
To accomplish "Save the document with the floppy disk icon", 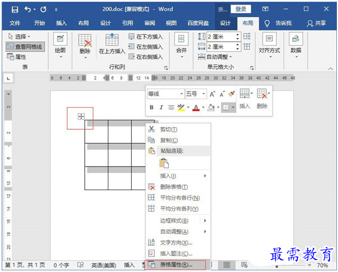I will click(15, 9).
